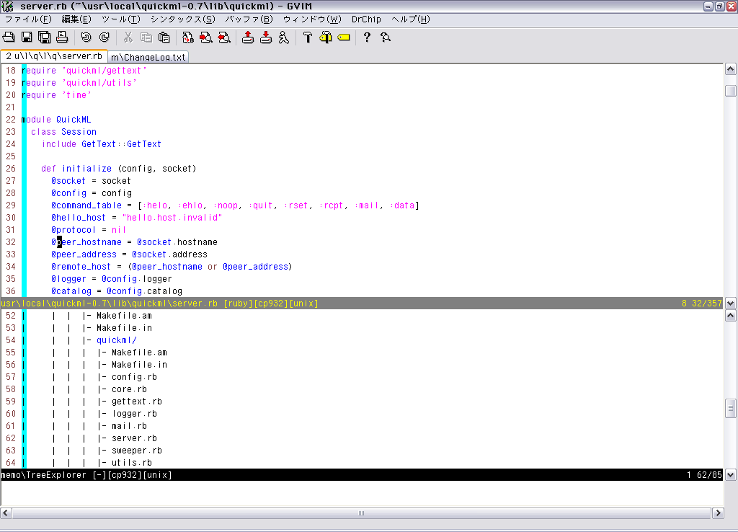Switch to the server.rb tab
The image size is (738, 532).
pos(54,56)
